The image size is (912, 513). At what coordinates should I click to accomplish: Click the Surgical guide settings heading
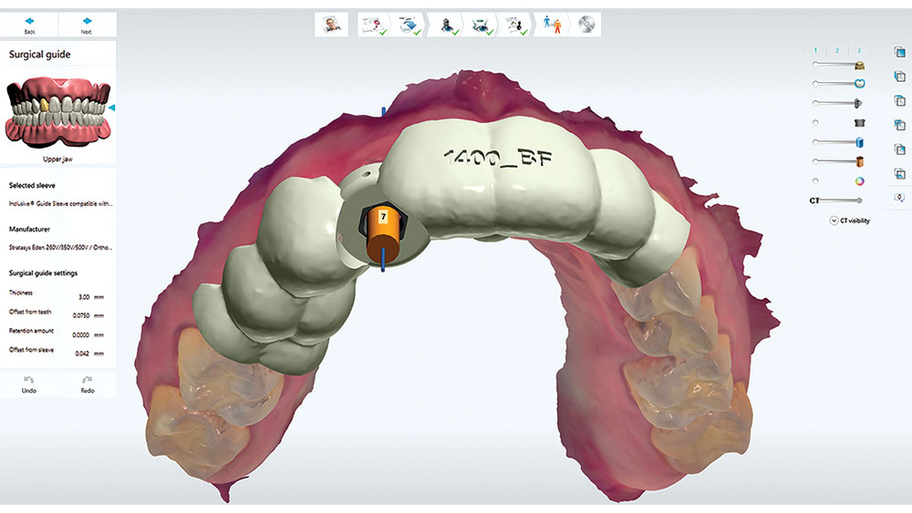pos(43,273)
